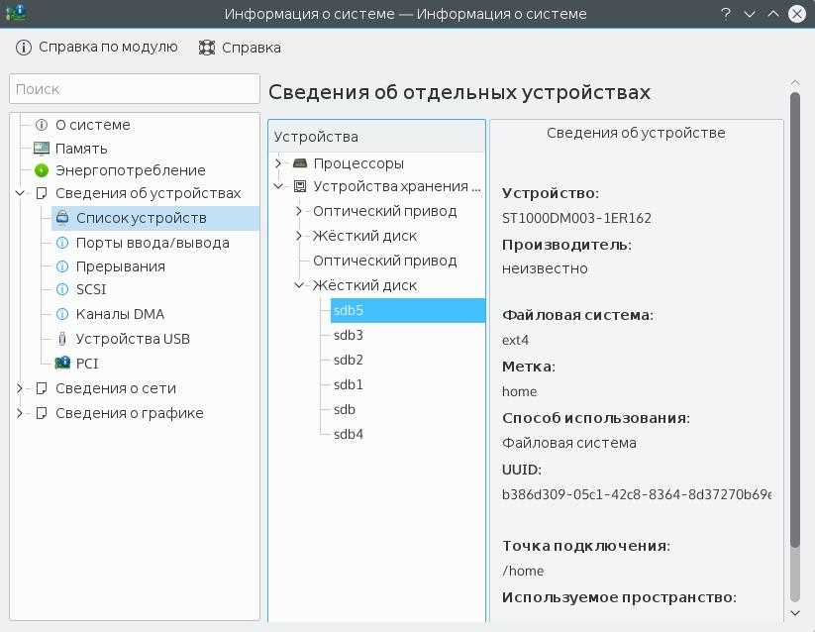815x632 pixels.
Task: Expand the 'Сведения о графике' section
Action: pyautogui.click(x=20, y=413)
